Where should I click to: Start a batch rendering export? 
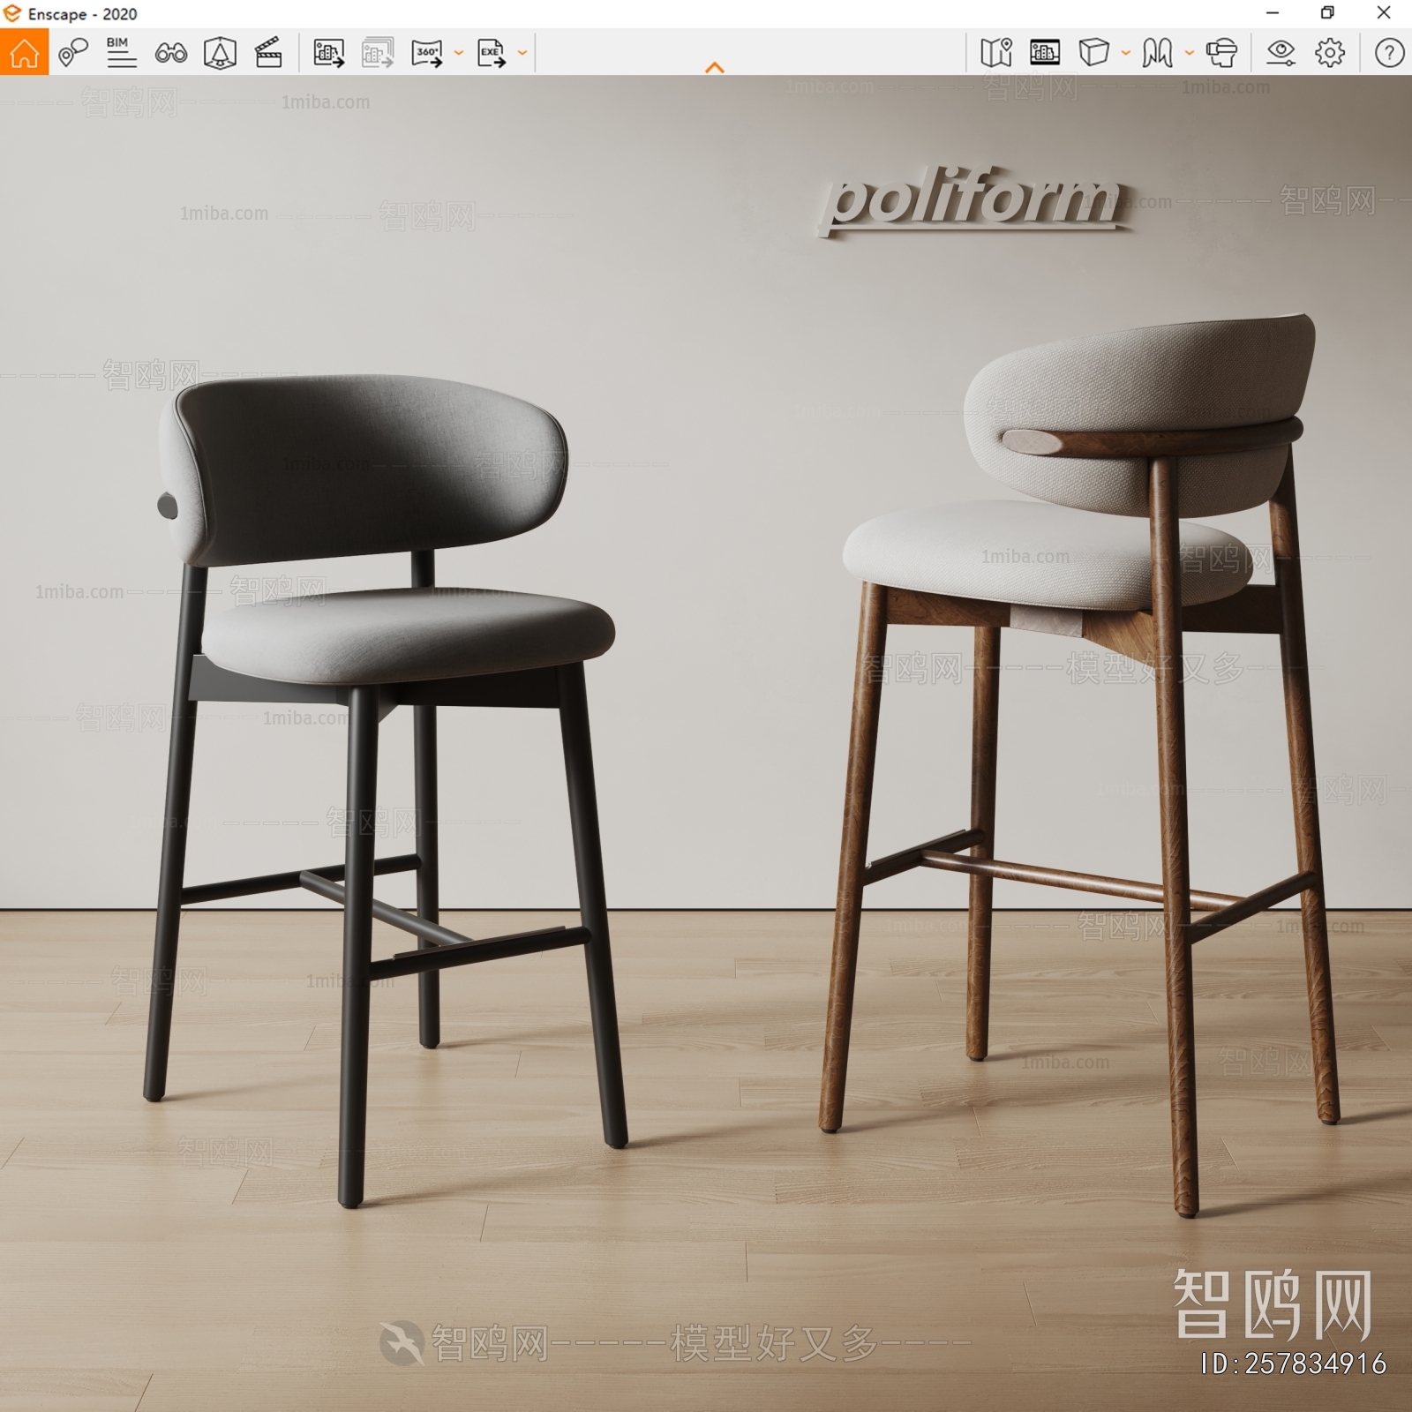pyautogui.click(x=375, y=53)
